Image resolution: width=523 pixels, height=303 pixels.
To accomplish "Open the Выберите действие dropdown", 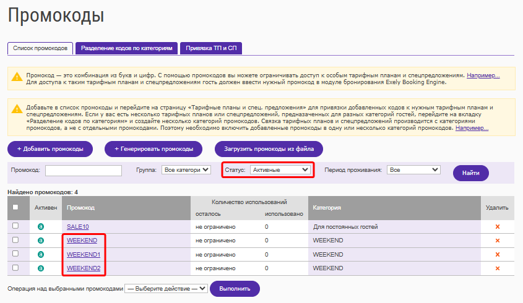I will pyautogui.click(x=166, y=289).
